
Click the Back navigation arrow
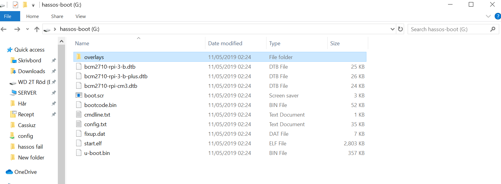(4, 29)
